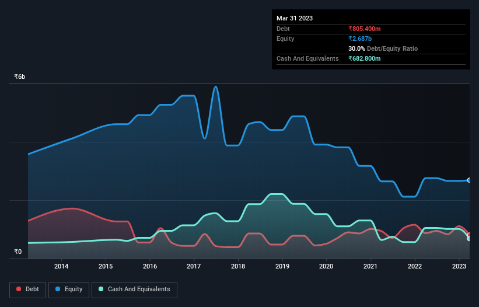Click the 2020 x-axis label

(x=326, y=267)
